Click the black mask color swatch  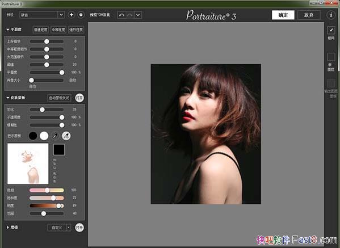(59, 150)
